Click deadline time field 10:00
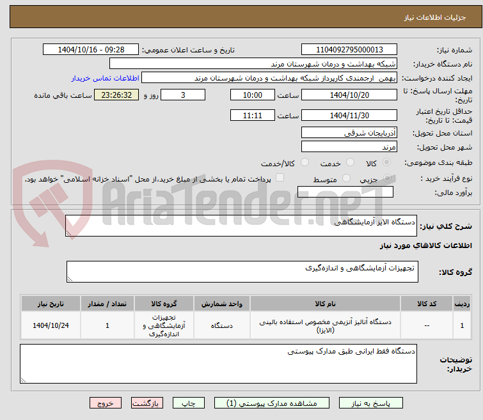483x420 pixels. point(253,95)
